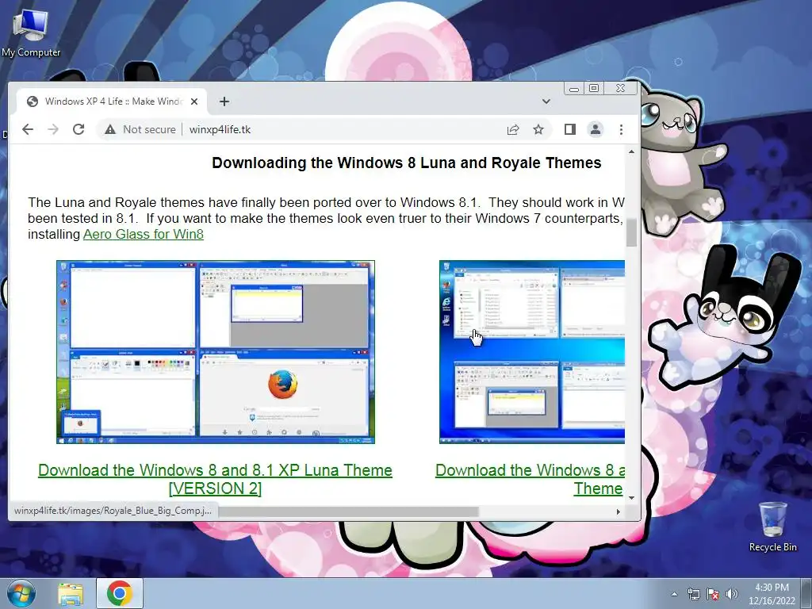Download the Windows 8 and 8.1 XP Luna Theme

[216, 479]
